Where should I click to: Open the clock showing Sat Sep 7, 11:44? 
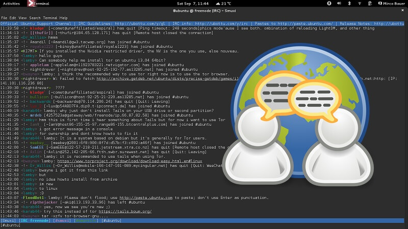click(193, 4)
